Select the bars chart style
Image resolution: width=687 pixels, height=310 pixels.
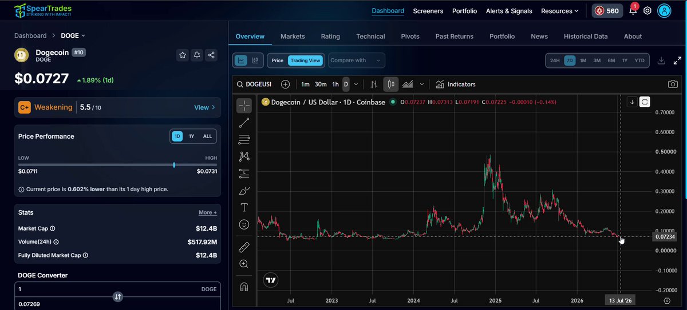click(x=374, y=84)
